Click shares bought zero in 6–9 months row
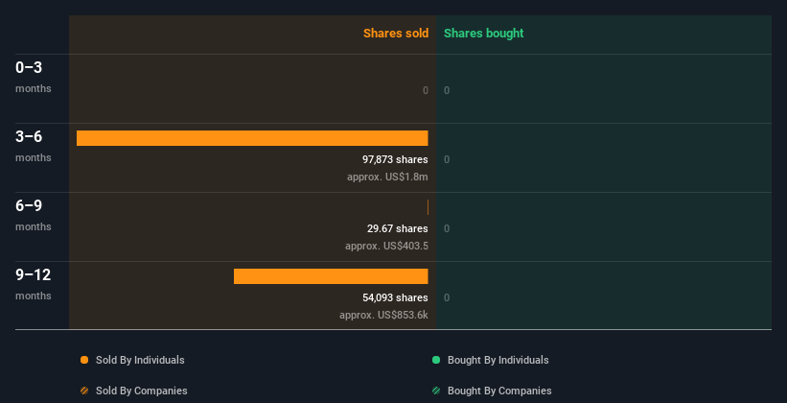Viewport: 787px width, 403px height. 447,228
